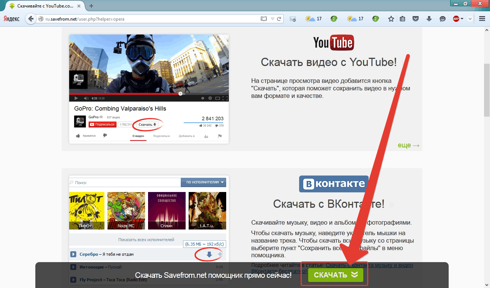Click the Noize MC artist thumbnail
Screen dimensions: 490x288
click(x=126, y=211)
